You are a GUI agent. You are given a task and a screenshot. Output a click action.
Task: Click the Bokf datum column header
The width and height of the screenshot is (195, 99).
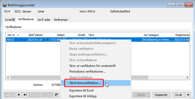(x=36, y=35)
